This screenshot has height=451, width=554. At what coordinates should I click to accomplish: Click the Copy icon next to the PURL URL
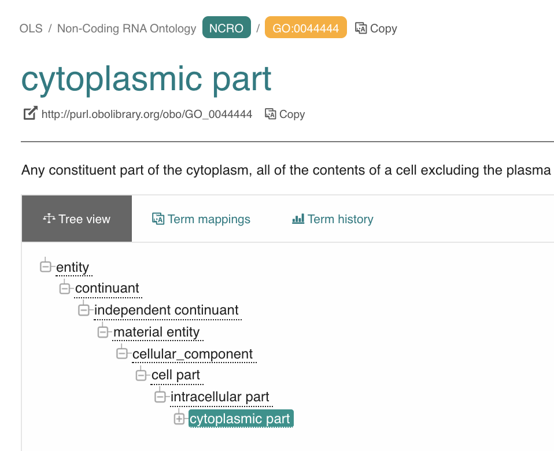click(269, 114)
